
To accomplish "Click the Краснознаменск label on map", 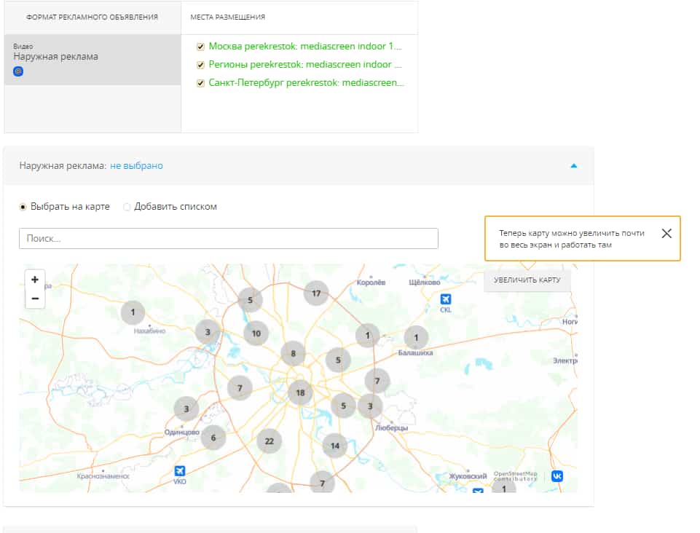I will point(103,476).
